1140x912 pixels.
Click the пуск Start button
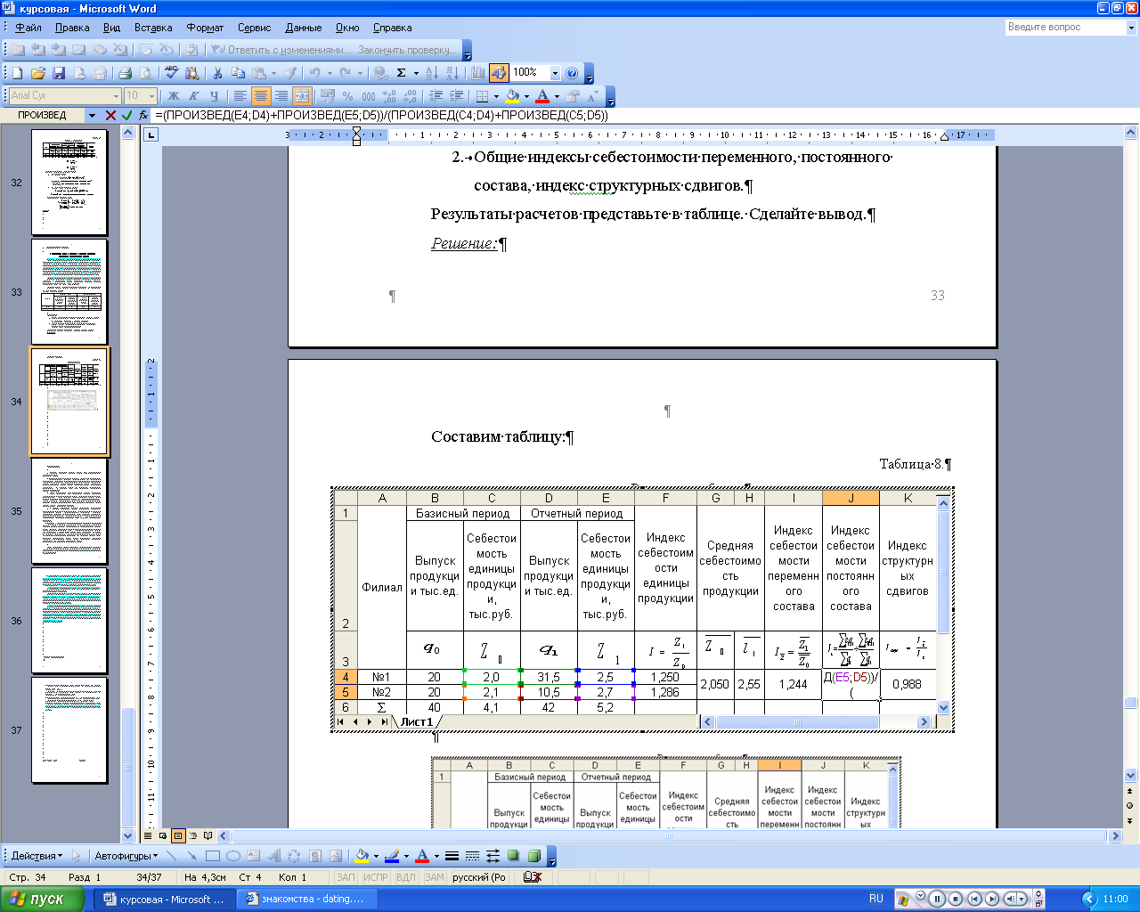[44, 899]
